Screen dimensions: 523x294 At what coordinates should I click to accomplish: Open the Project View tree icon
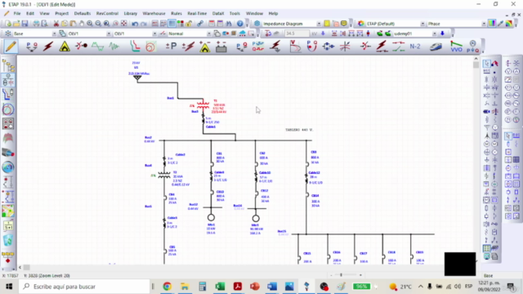[x=8, y=65]
